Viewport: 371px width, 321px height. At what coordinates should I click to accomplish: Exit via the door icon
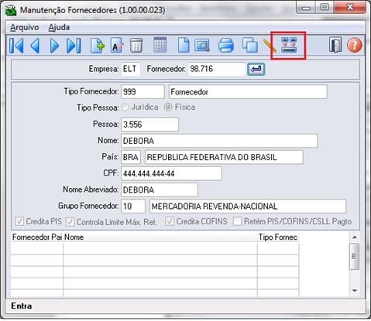[335, 46]
